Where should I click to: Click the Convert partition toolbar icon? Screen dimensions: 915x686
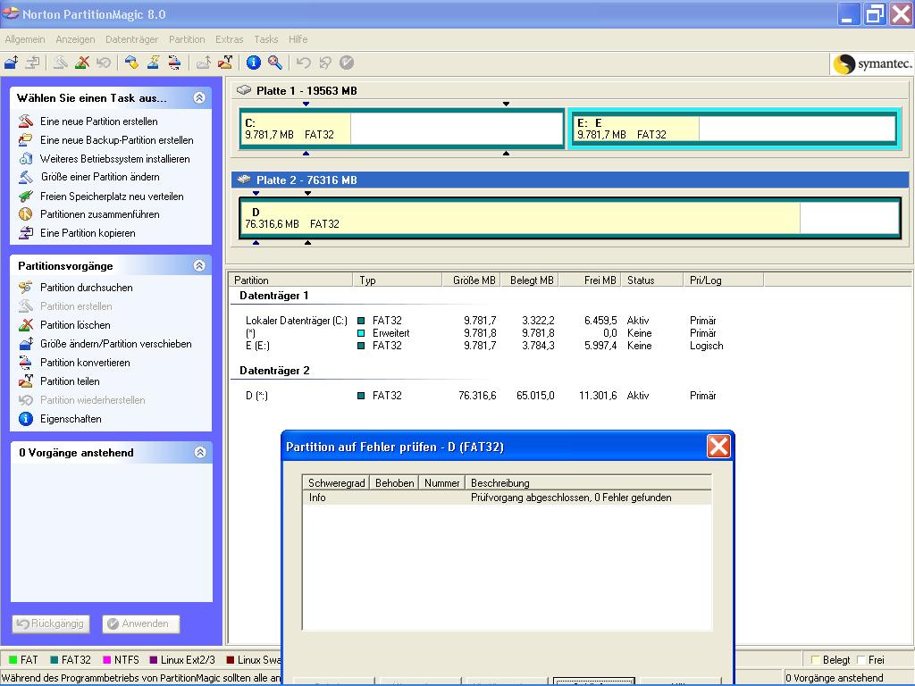[x=174, y=63]
